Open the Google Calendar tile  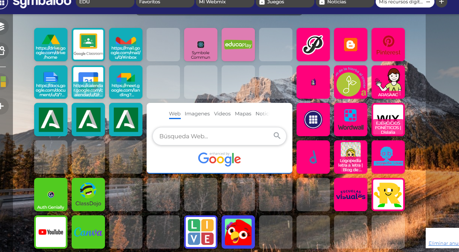coord(88,82)
